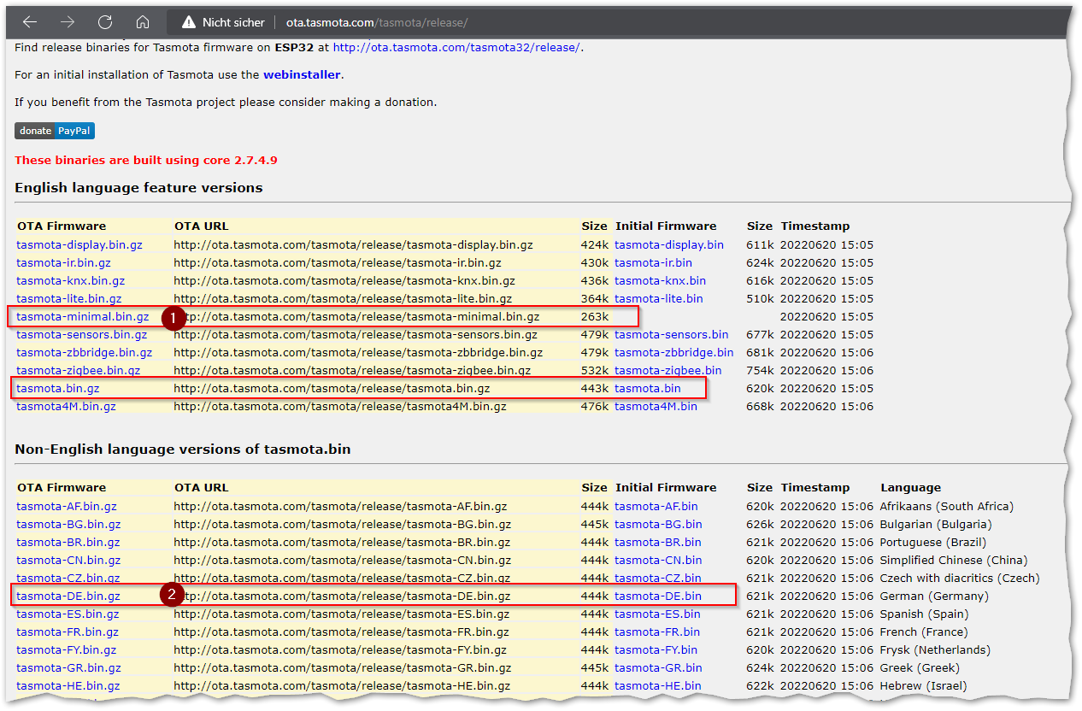Image resolution: width=1082 pixels, height=711 pixels.
Task: Focus the address bar showing ota.tasmota.com/tasmota/release/
Action: [377, 22]
